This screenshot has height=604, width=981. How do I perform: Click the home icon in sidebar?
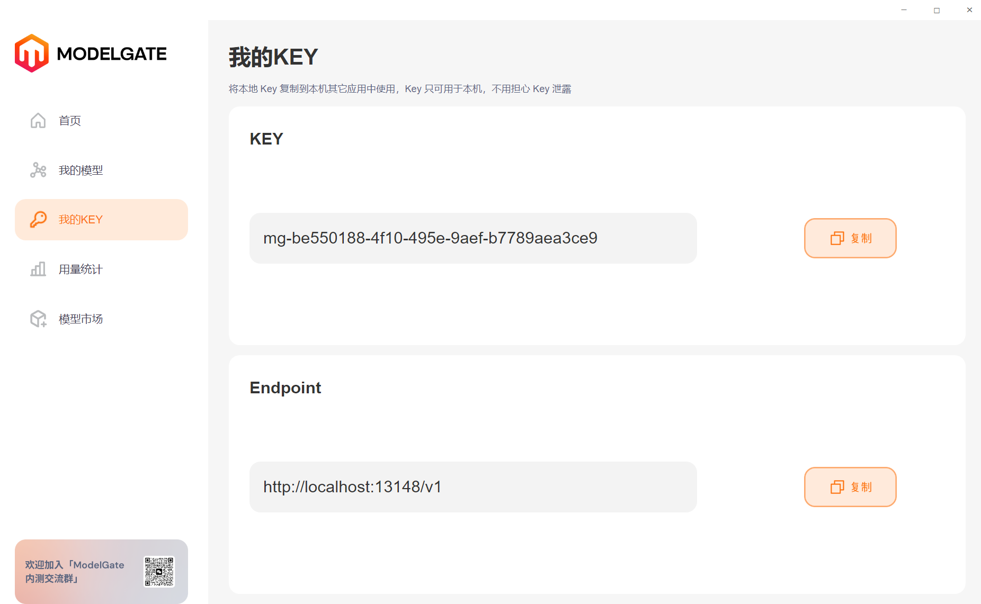coord(38,121)
